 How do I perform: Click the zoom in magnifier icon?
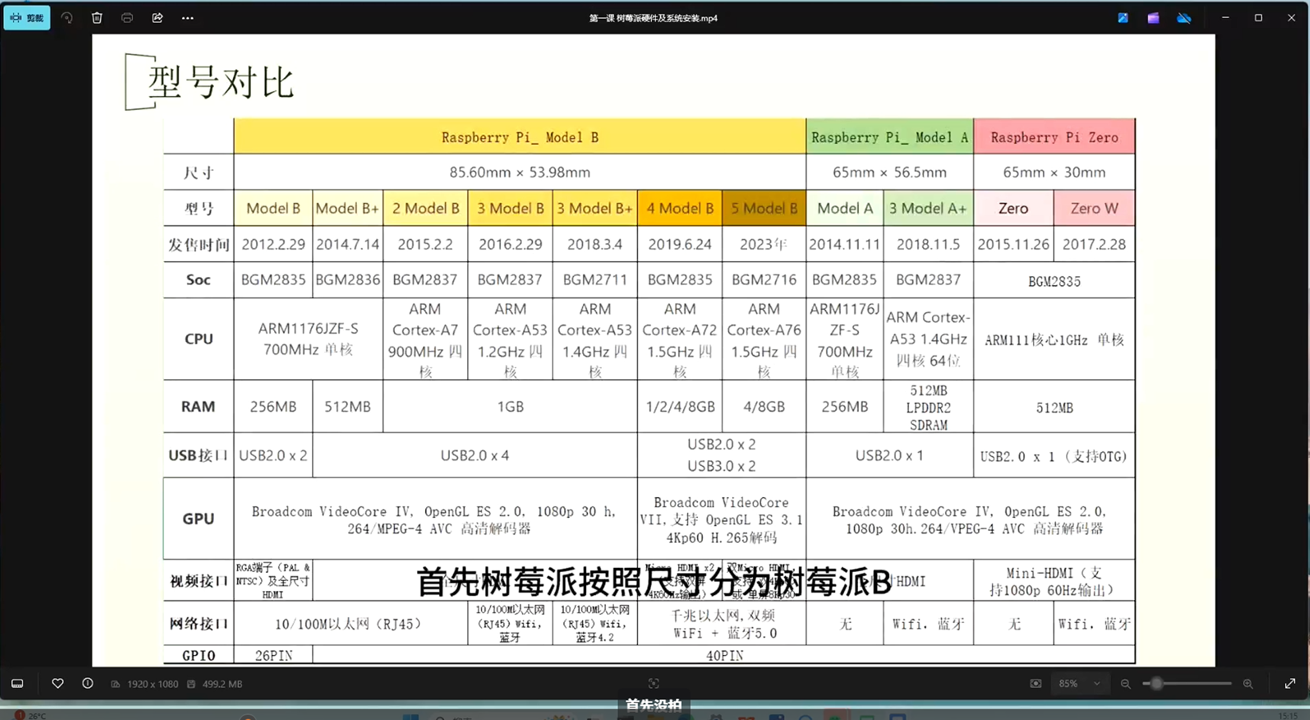[1248, 684]
